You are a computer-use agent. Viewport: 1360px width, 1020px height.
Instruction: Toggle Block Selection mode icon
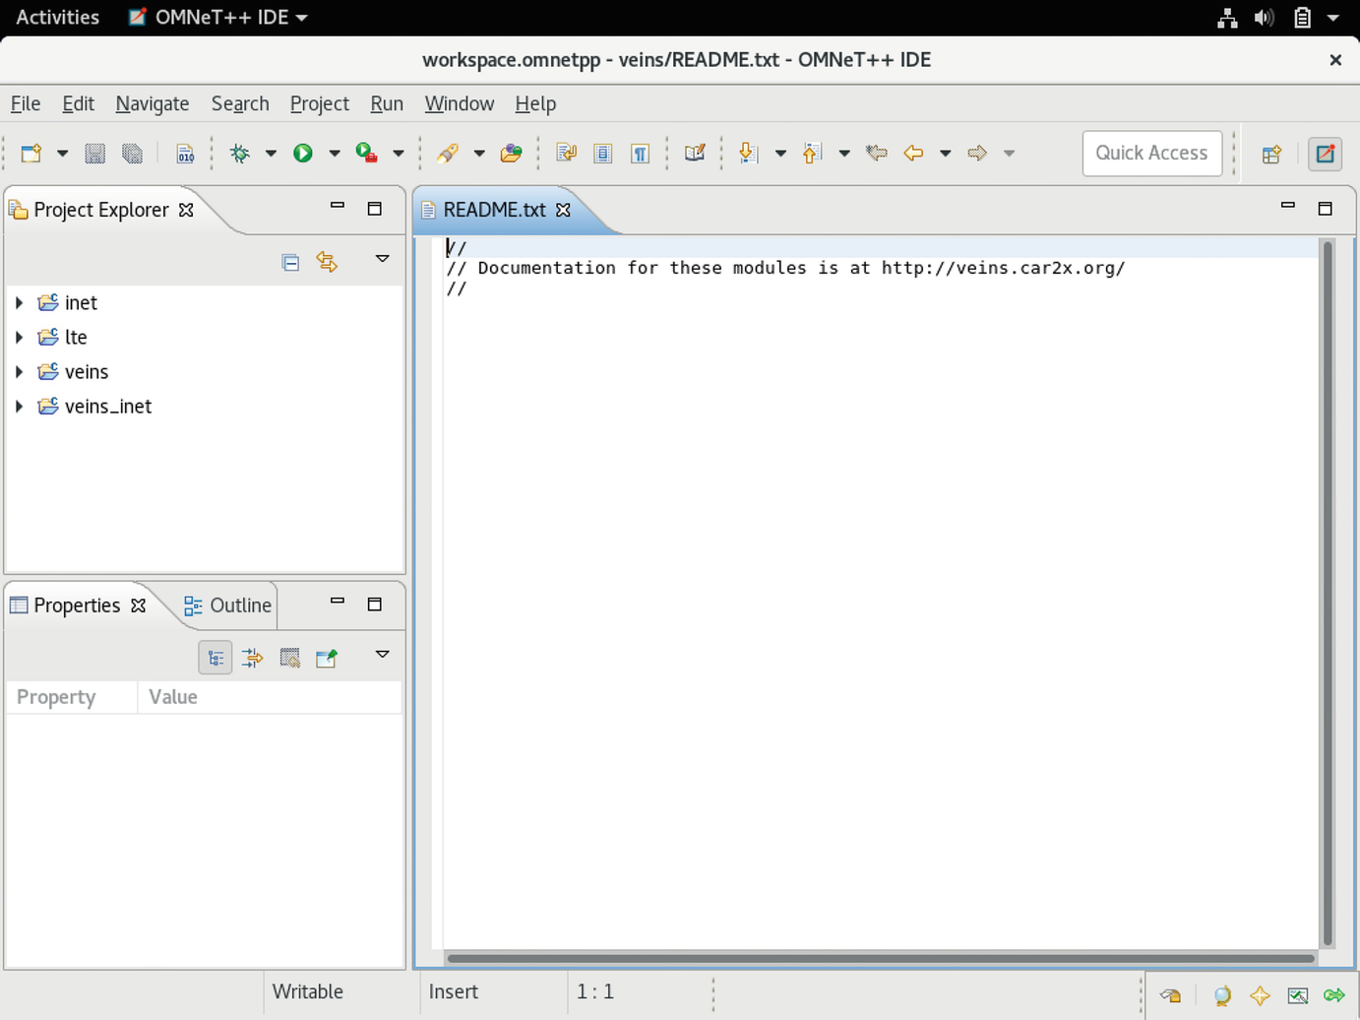pyautogui.click(x=603, y=153)
